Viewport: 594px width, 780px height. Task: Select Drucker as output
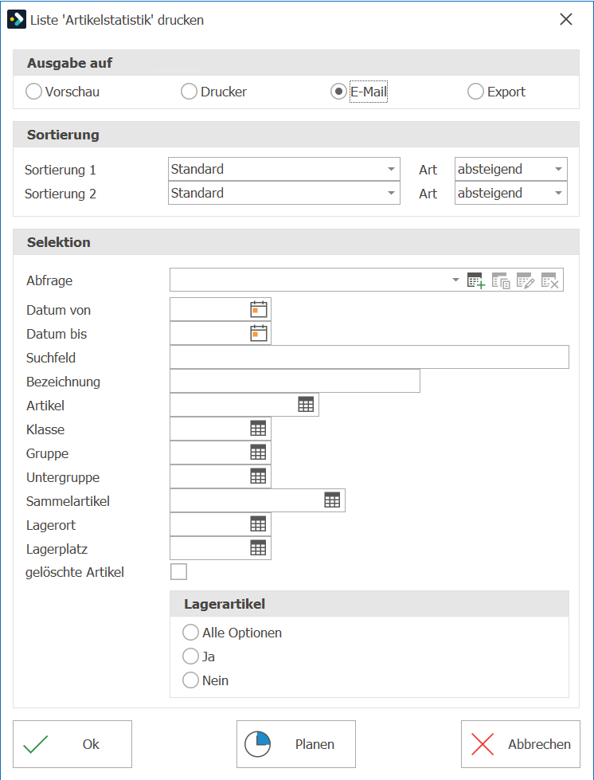[x=213, y=92]
